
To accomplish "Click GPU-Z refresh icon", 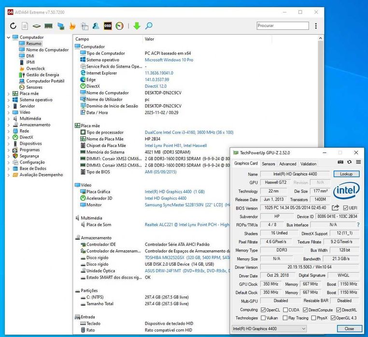I will pyautogui.click(x=350, y=162).
